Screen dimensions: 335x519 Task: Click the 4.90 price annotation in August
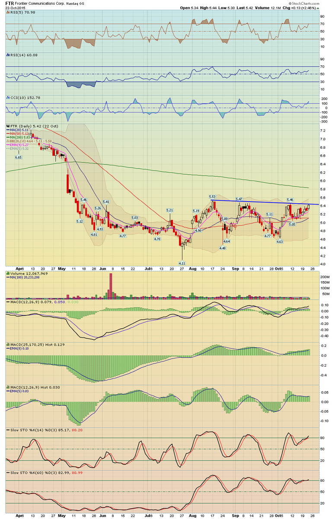click(x=198, y=231)
